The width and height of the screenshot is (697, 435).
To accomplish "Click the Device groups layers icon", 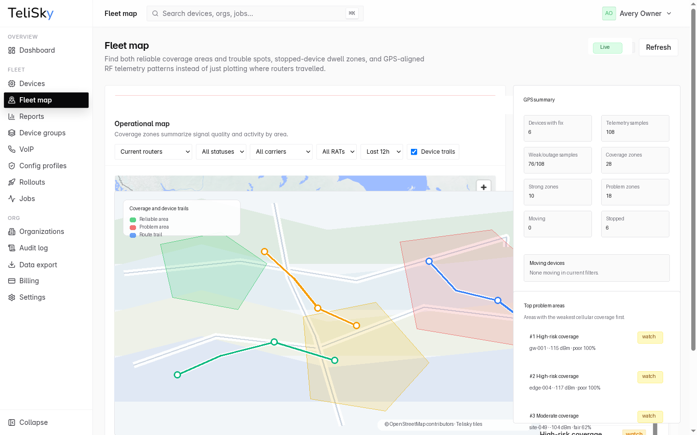I will pyautogui.click(x=12, y=133).
